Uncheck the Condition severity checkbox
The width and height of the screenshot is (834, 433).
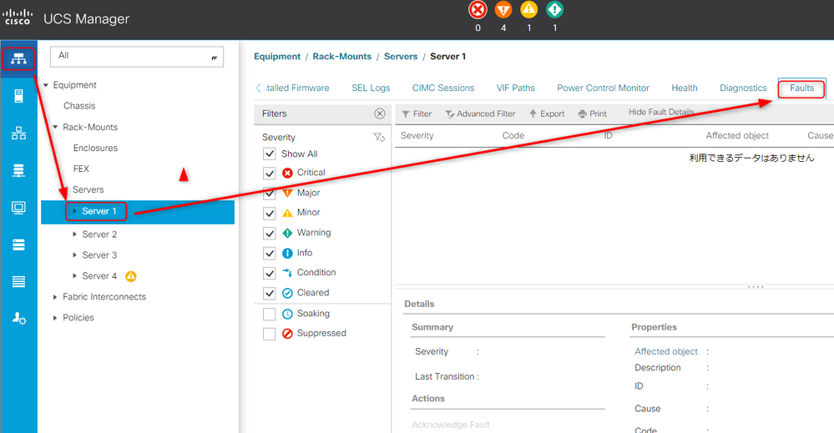[x=269, y=273]
